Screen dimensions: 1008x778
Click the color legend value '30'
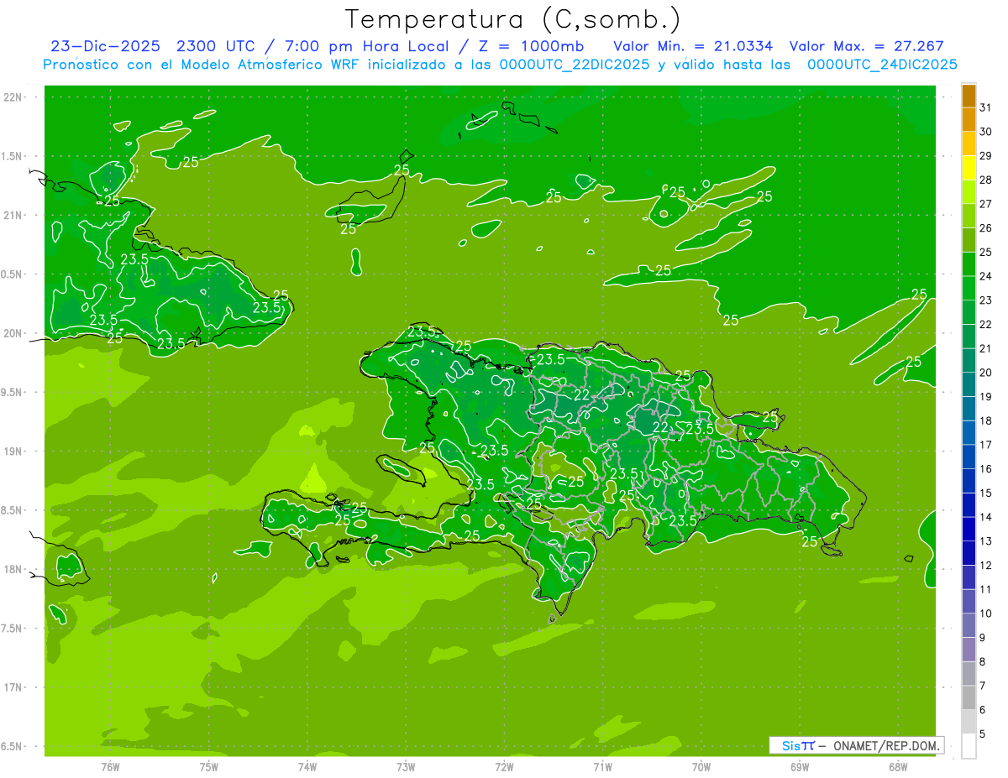click(x=986, y=132)
